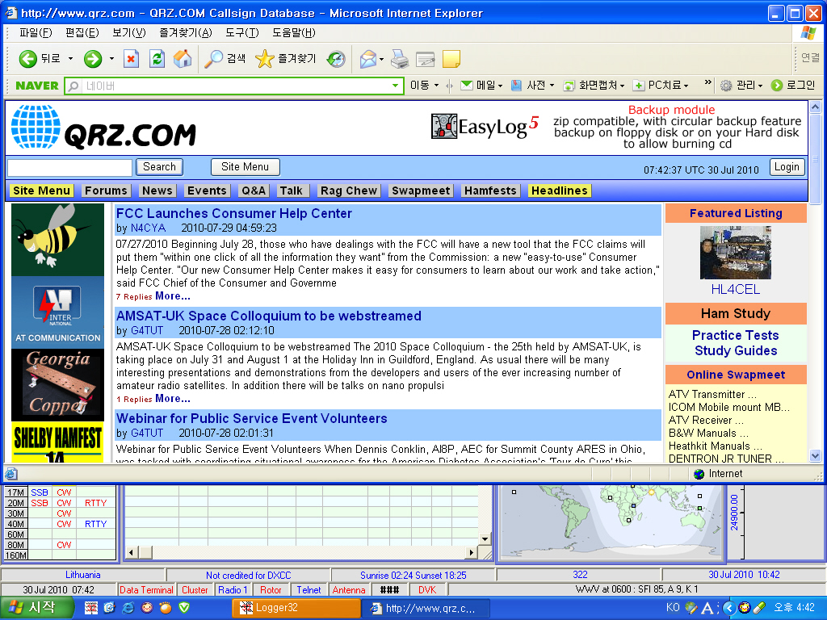Print the page with the printer icon
This screenshot has height=620, width=827.
[x=400, y=59]
